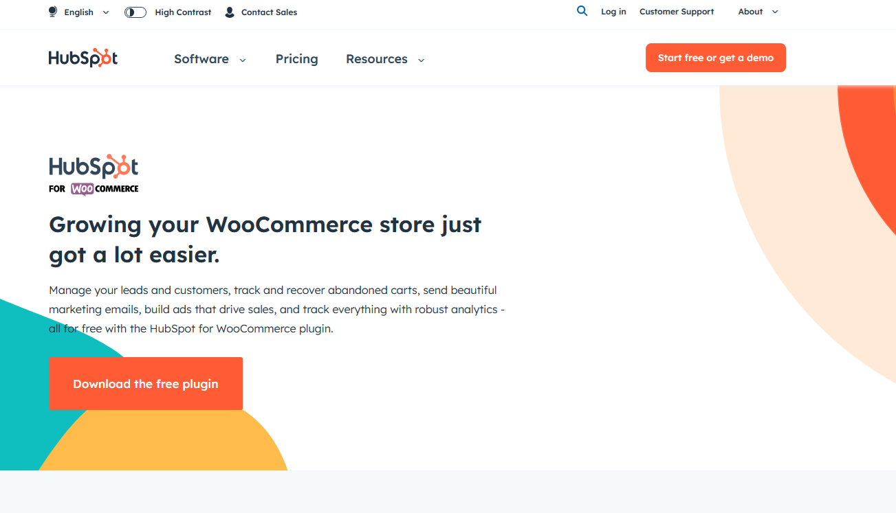
Task: Click the main WooCommerce store headline
Action: pos(265,240)
